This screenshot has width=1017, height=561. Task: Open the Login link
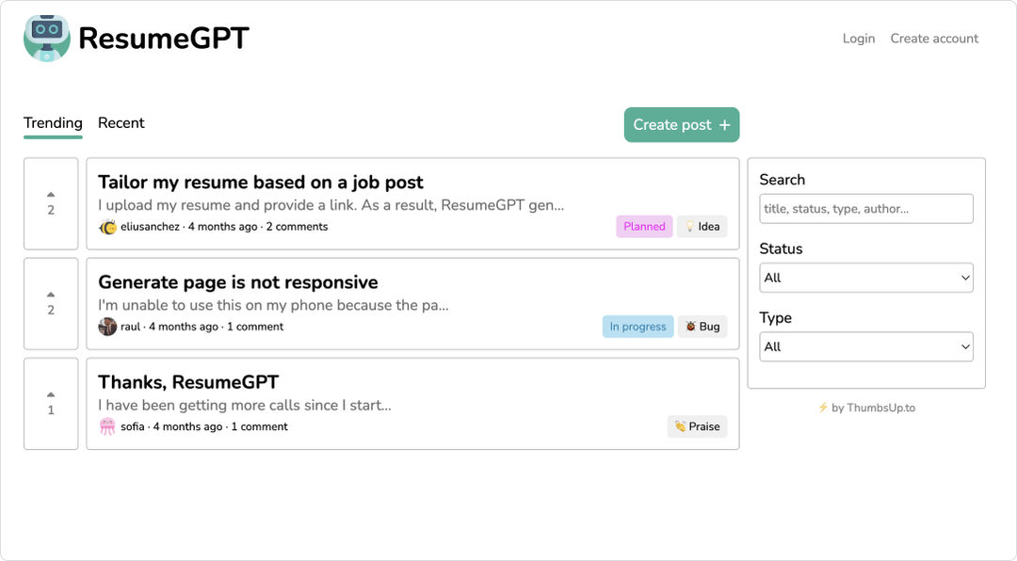(x=859, y=39)
